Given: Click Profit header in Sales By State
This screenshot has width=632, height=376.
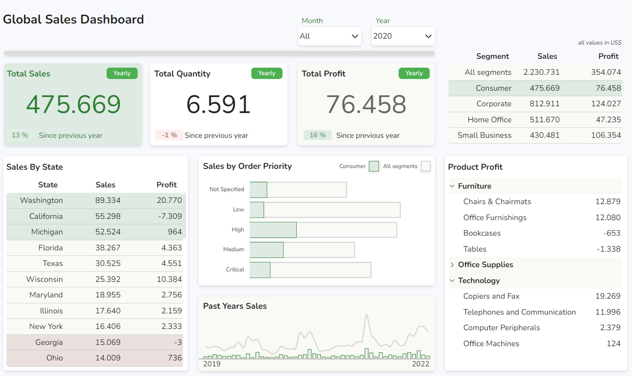Looking at the screenshot, I should pos(166,185).
